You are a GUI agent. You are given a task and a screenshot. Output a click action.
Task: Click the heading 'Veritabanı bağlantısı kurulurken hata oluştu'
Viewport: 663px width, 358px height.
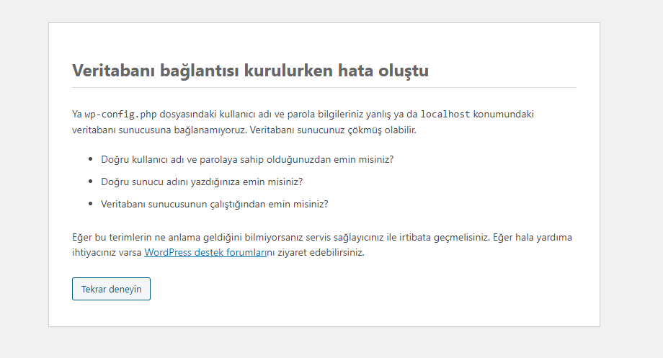[x=250, y=71]
